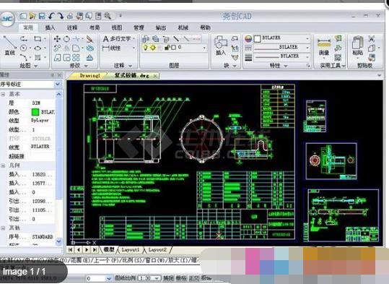
Task: Expand the 绘图 panel arrow
Action: [x=36, y=66]
